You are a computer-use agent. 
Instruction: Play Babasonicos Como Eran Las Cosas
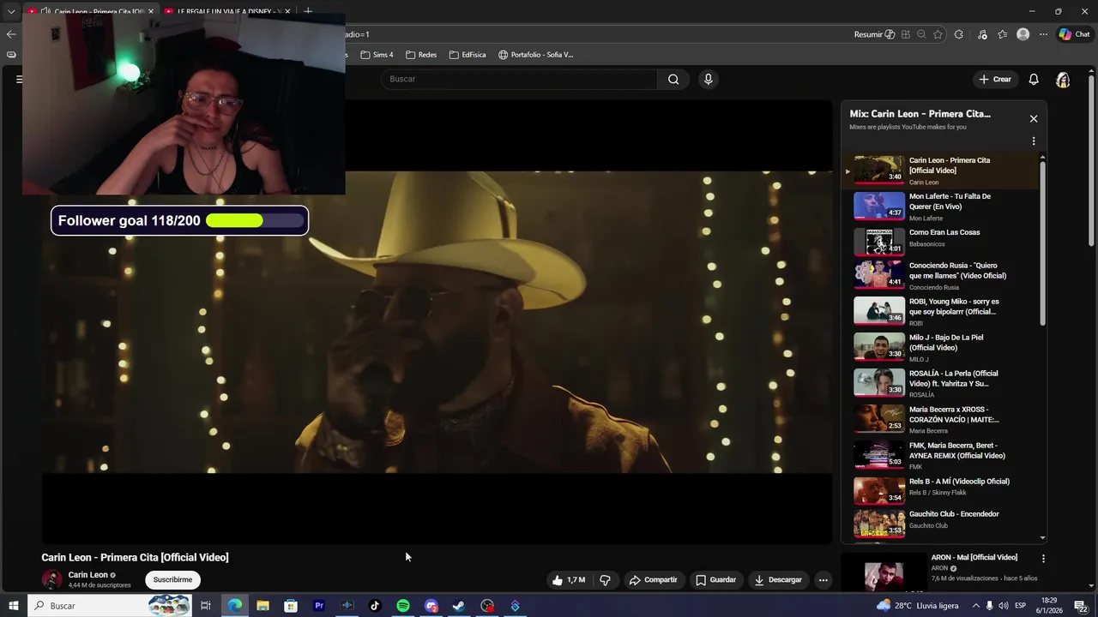939,243
